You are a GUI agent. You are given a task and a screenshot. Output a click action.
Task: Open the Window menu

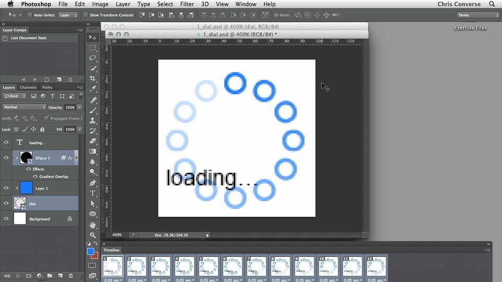tap(246, 4)
